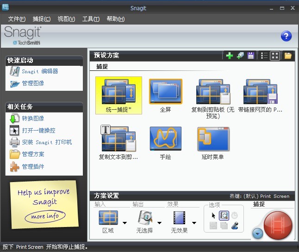Click 转换图像 link
Screen dimensions: 299x252
33,119
